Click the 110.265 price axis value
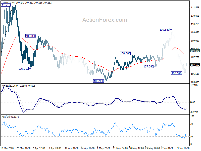Image resolution: width=201 pixels, height=151 pixels. click(x=195, y=24)
